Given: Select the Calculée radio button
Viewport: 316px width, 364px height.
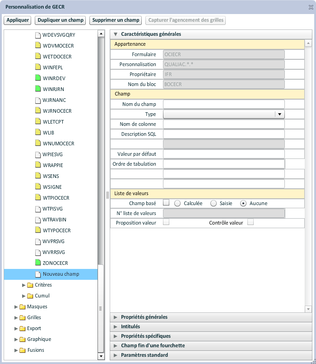Looking at the screenshot, I should [177, 203].
